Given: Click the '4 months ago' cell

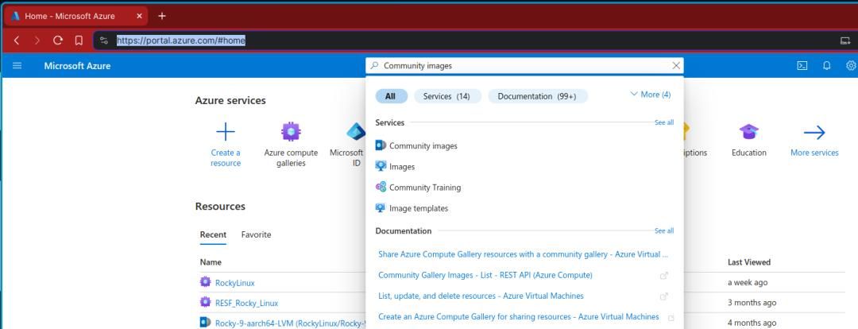Looking at the screenshot, I should point(752,323).
